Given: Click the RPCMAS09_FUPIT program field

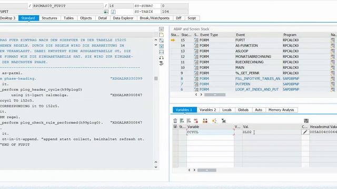Looking at the screenshot, I should pyautogui.click(x=68, y=6).
